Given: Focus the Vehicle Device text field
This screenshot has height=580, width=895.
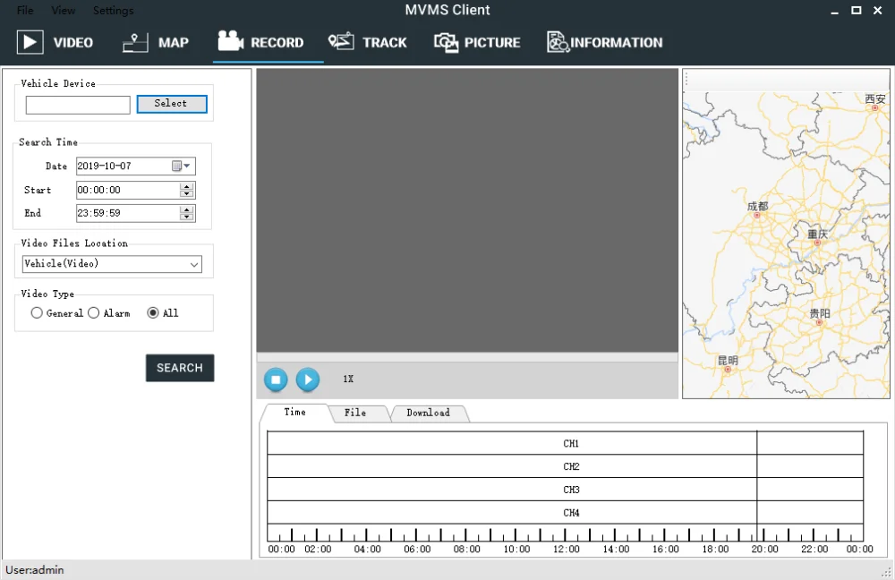Looking at the screenshot, I should point(78,105).
